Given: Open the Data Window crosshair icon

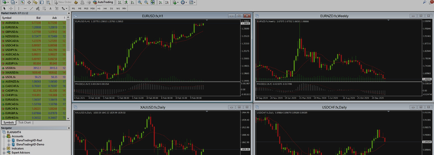Looking at the screenshot, I should click(x=29, y=2).
